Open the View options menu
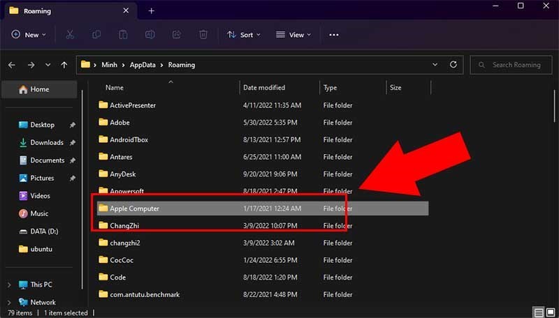 click(x=293, y=34)
